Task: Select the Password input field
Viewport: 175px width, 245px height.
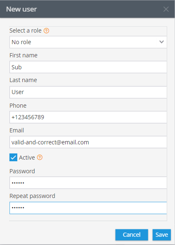Action: [x=88, y=183]
